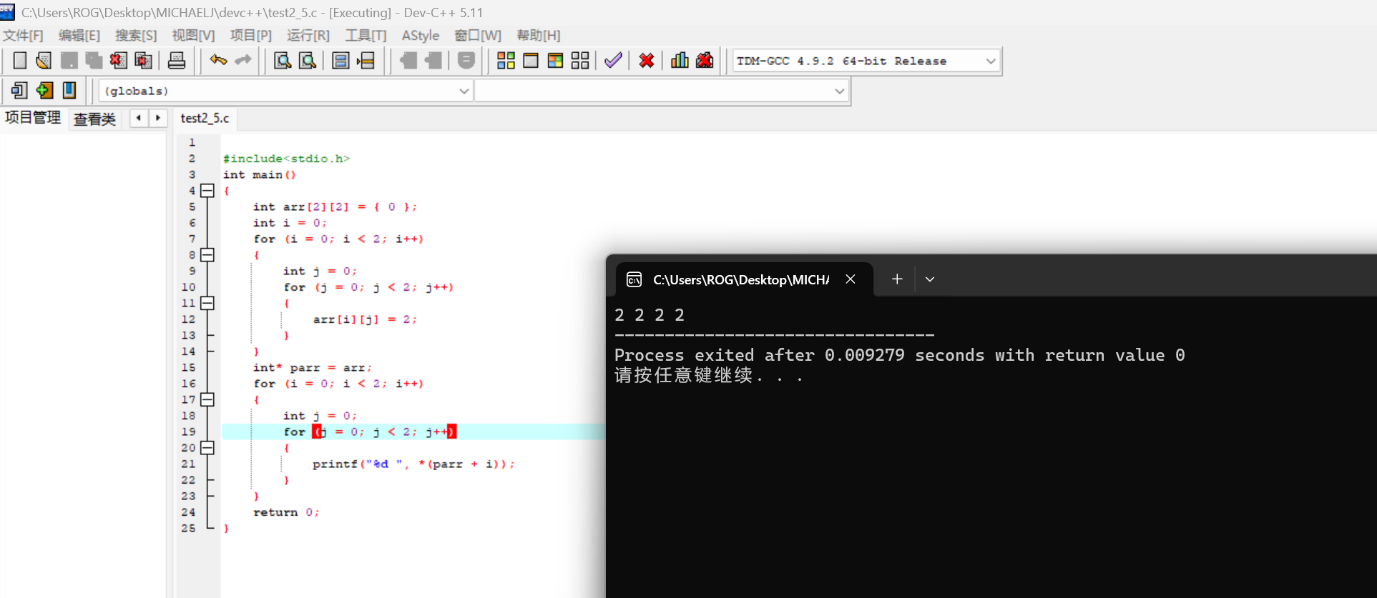1377x598 pixels.
Task: Click the green plus insert icon
Action: [44, 91]
